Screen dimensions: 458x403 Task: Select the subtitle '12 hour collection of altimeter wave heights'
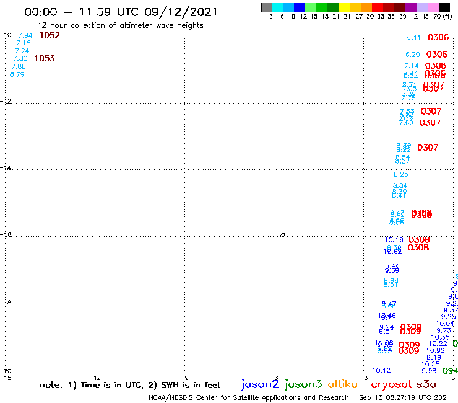(120, 25)
